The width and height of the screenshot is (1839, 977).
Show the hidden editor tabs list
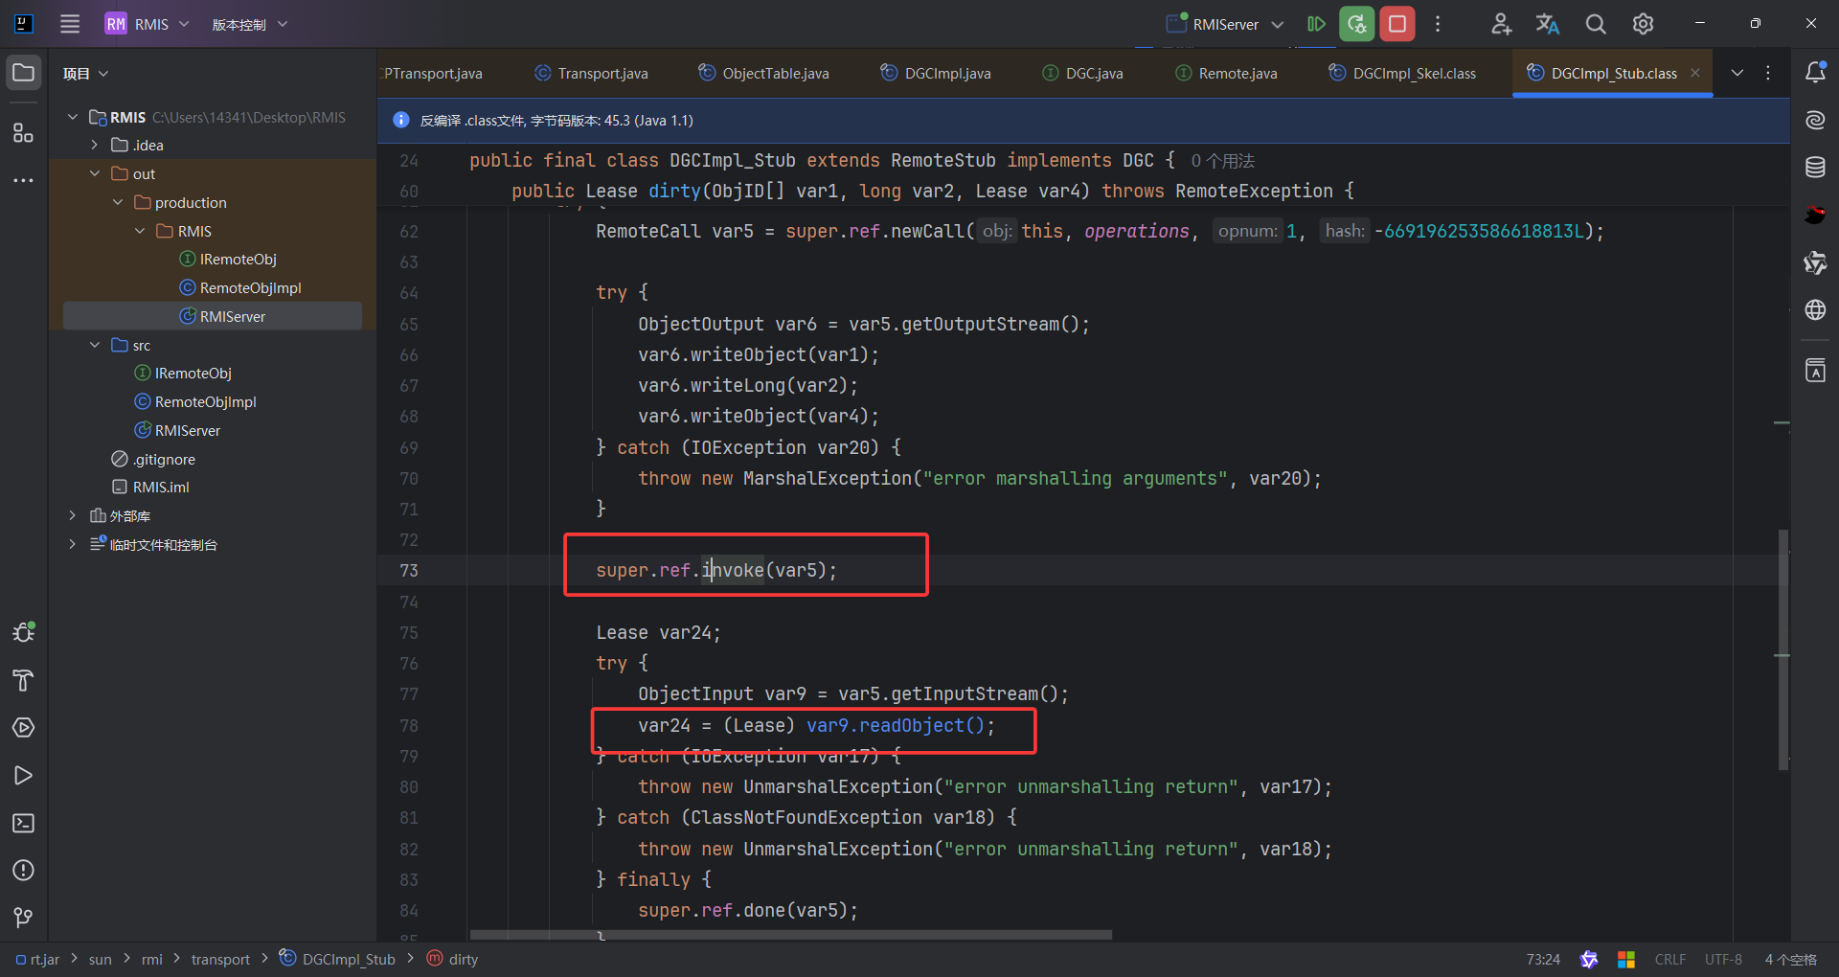coord(1737,73)
